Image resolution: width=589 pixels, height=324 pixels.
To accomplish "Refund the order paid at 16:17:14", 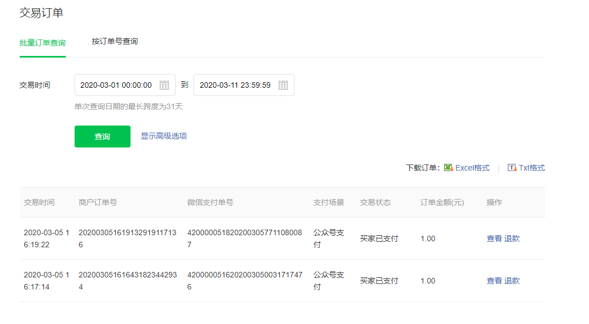I will point(512,281).
